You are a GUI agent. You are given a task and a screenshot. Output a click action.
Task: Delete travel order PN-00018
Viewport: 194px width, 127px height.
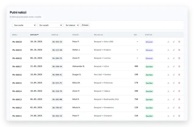pos(179,58)
